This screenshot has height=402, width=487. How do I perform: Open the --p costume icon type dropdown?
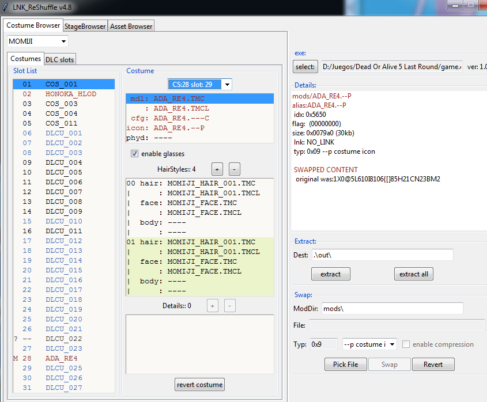click(369, 344)
